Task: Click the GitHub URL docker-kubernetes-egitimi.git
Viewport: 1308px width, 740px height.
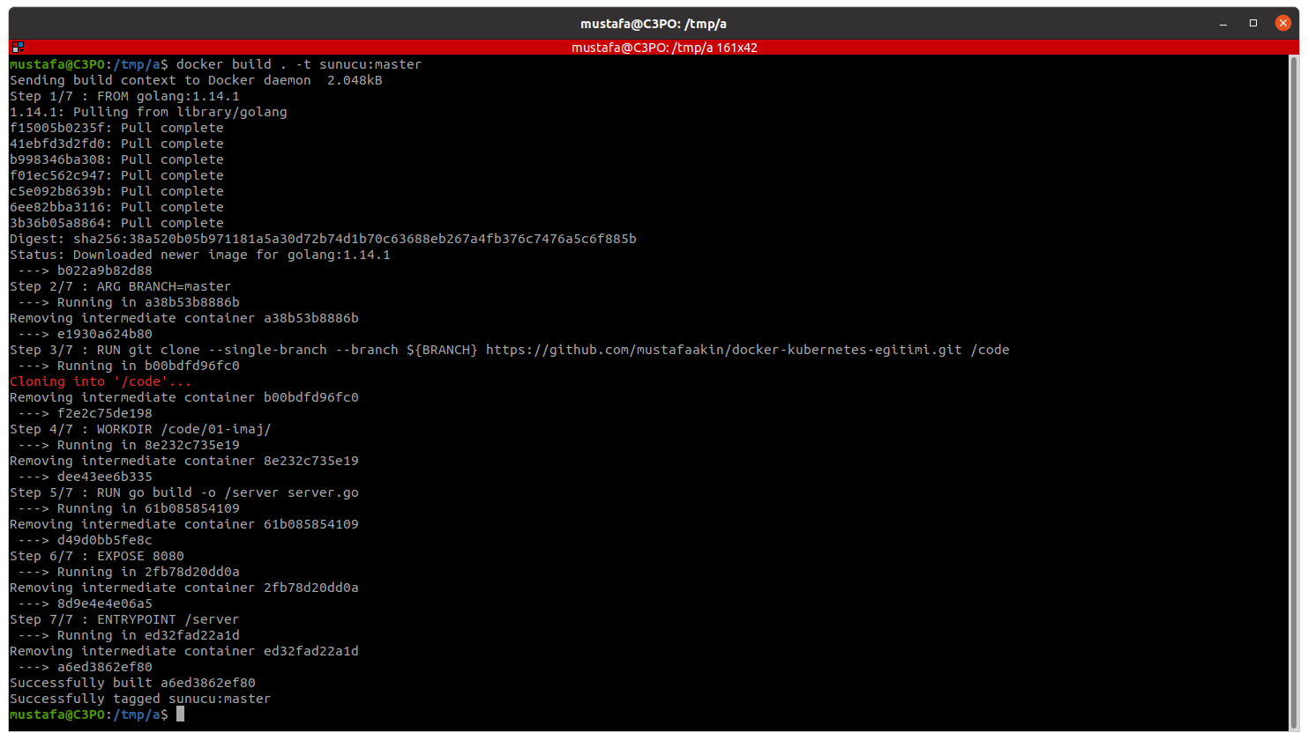Action: [x=724, y=350]
